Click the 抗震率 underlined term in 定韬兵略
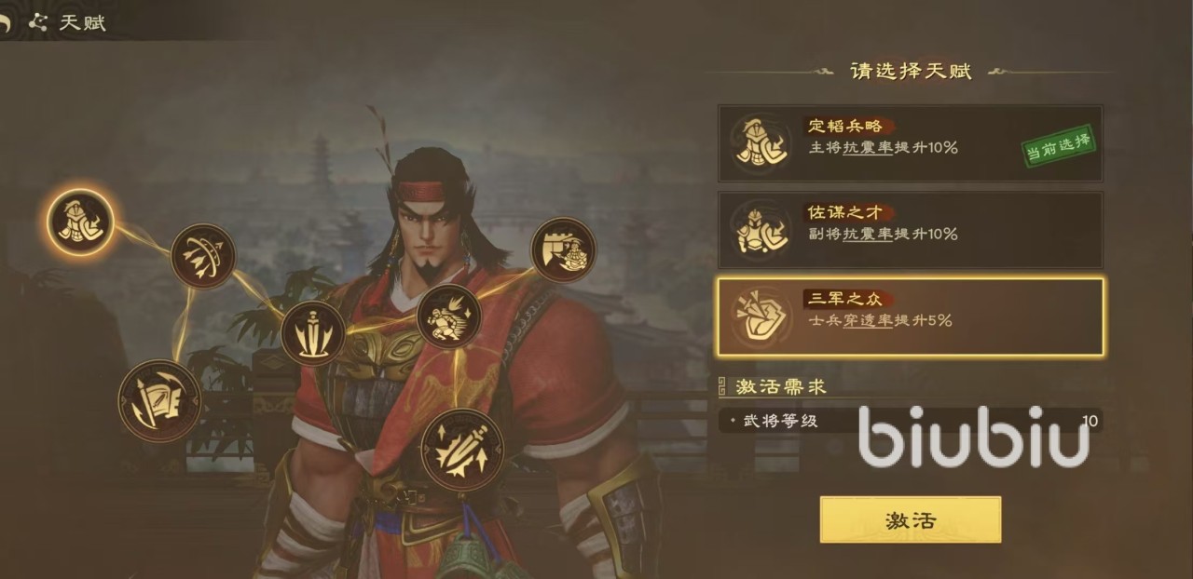The width and height of the screenshot is (1193, 579). pos(868,147)
